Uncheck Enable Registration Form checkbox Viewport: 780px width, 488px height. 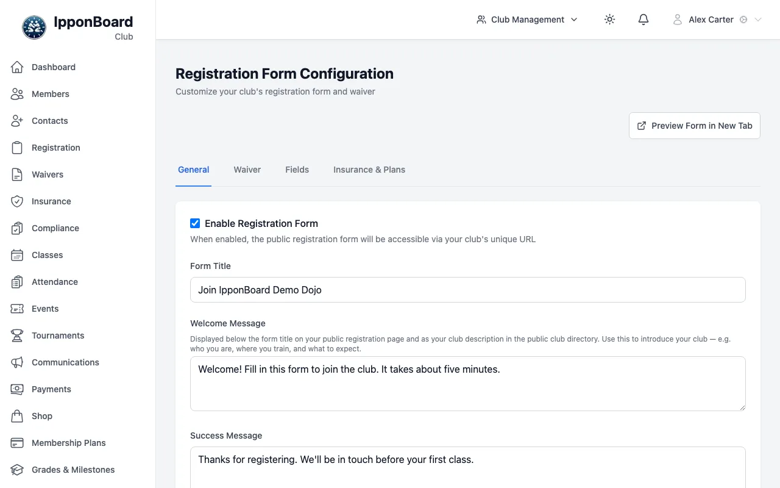(195, 223)
